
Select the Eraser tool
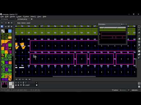coord(139,33)
